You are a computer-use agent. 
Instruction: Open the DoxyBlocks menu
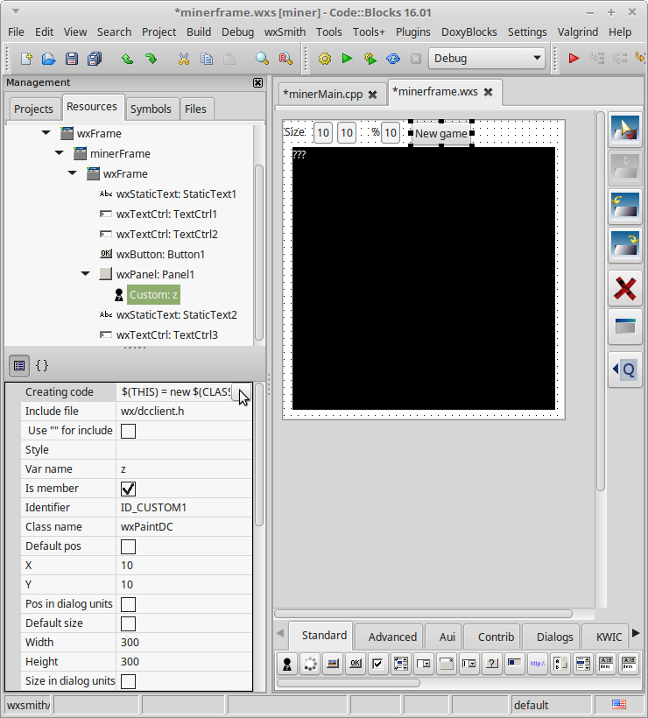[x=469, y=32]
